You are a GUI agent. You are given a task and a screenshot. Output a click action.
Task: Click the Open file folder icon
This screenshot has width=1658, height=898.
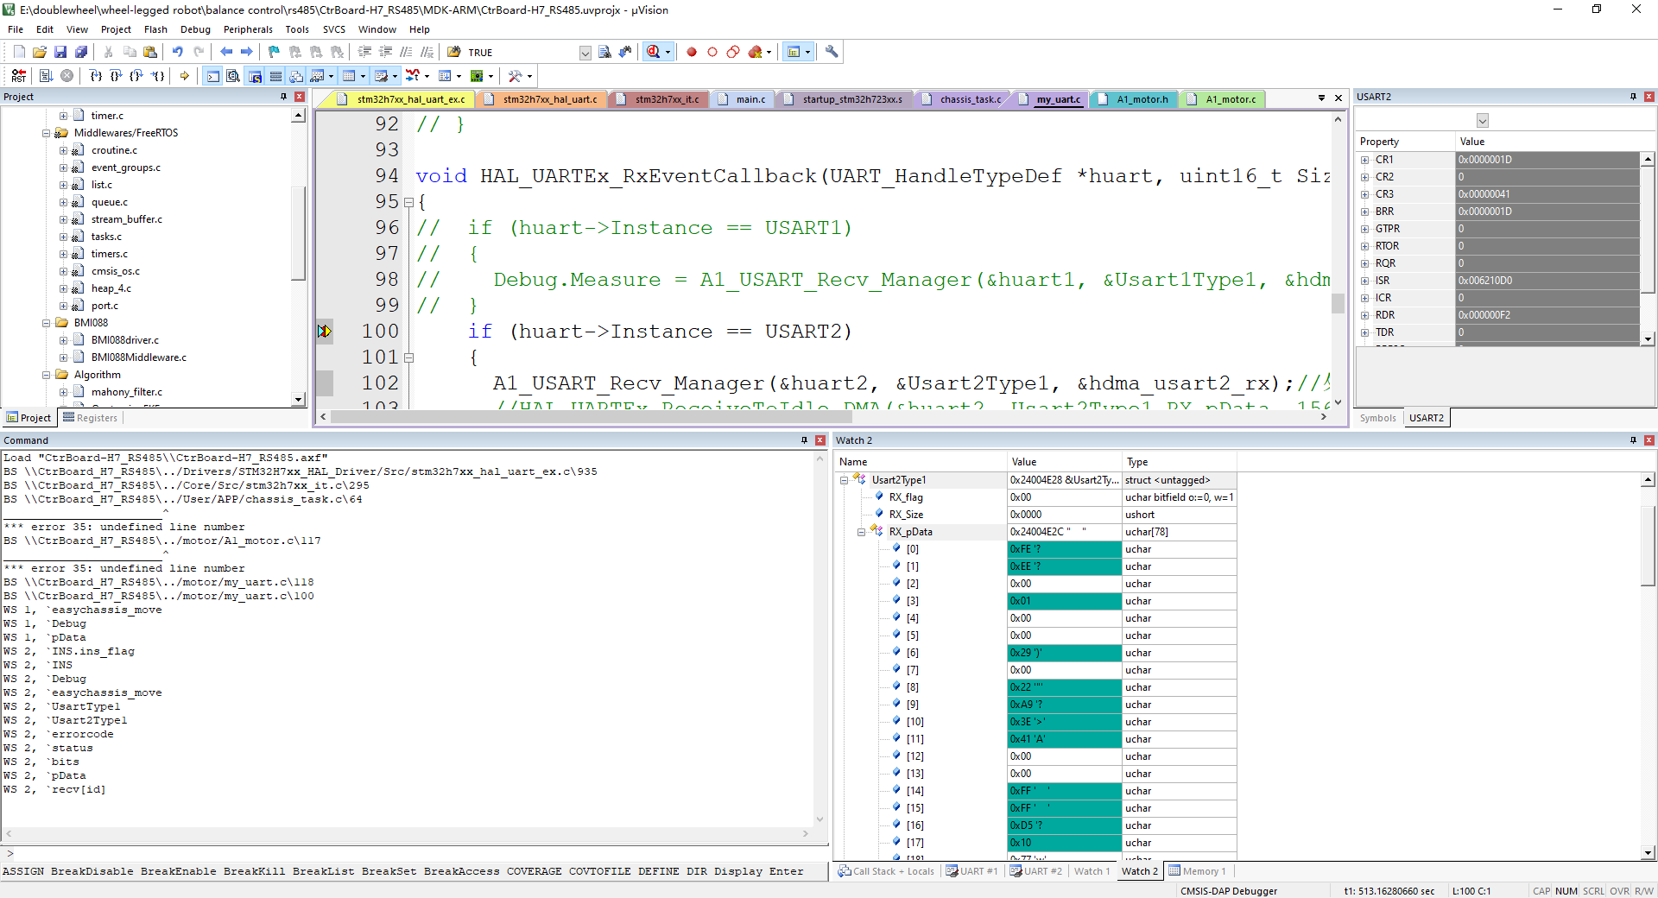[x=40, y=52]
